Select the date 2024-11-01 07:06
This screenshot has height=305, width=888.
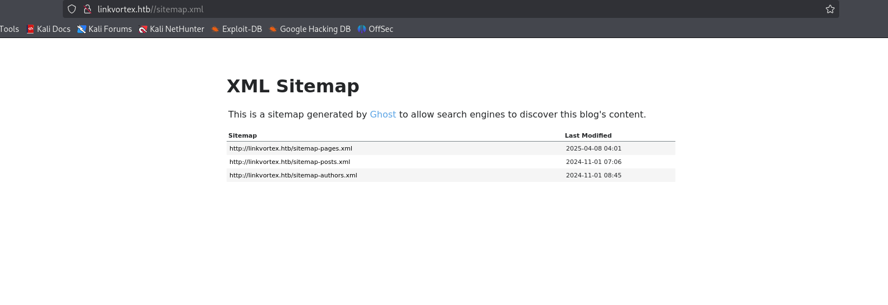593,162
